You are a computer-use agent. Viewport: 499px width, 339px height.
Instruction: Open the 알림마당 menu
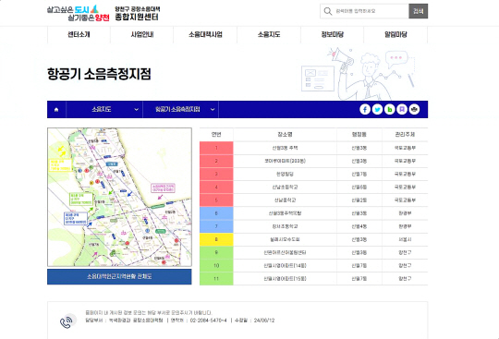point(396,34)
